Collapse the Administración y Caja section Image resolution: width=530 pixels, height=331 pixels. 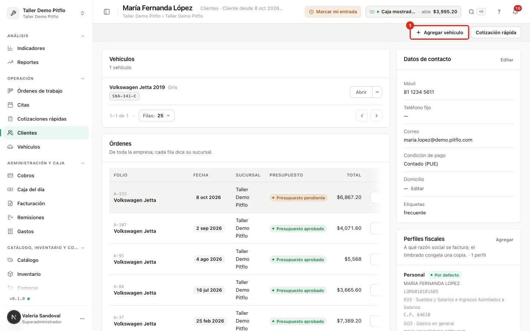(x=83, y=163)
